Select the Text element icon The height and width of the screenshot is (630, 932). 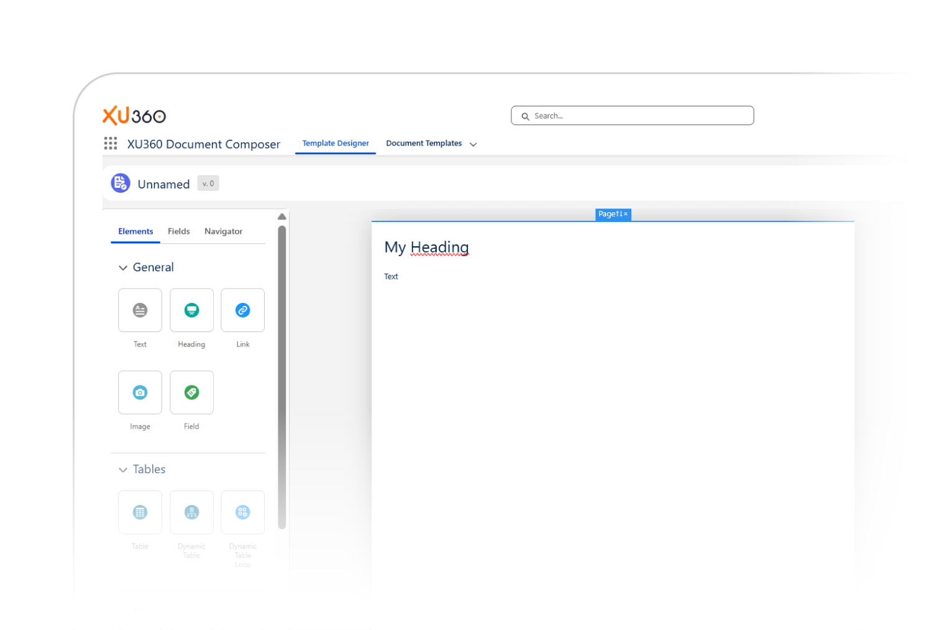pyautogui.click(x=140, y=310)
